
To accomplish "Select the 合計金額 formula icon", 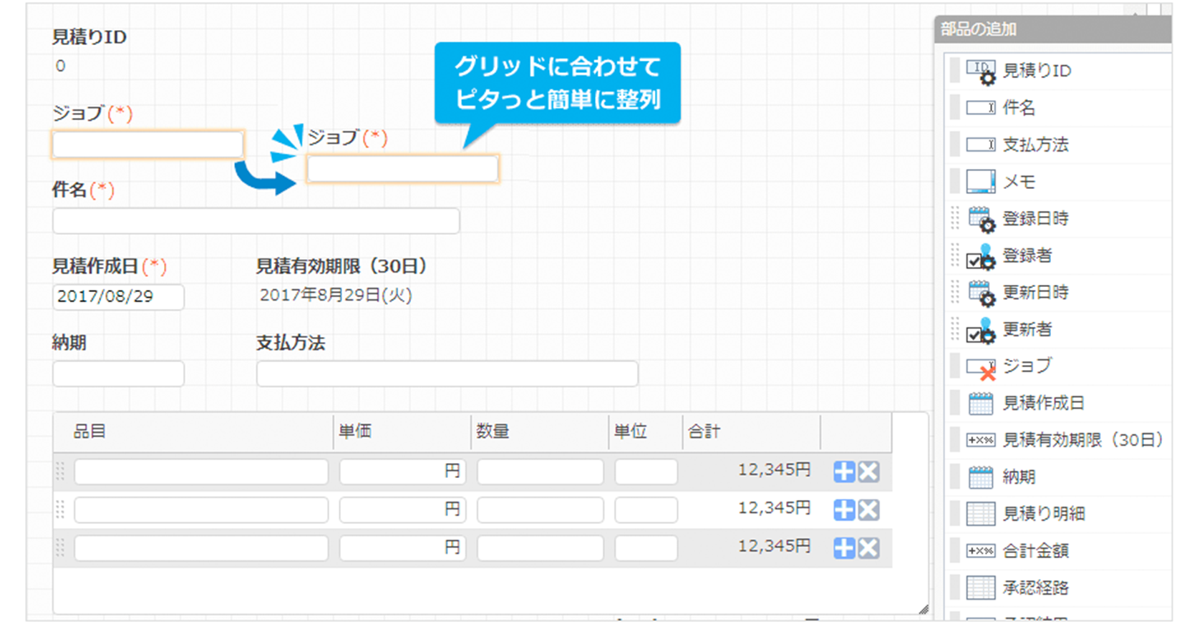I will 981,551.
